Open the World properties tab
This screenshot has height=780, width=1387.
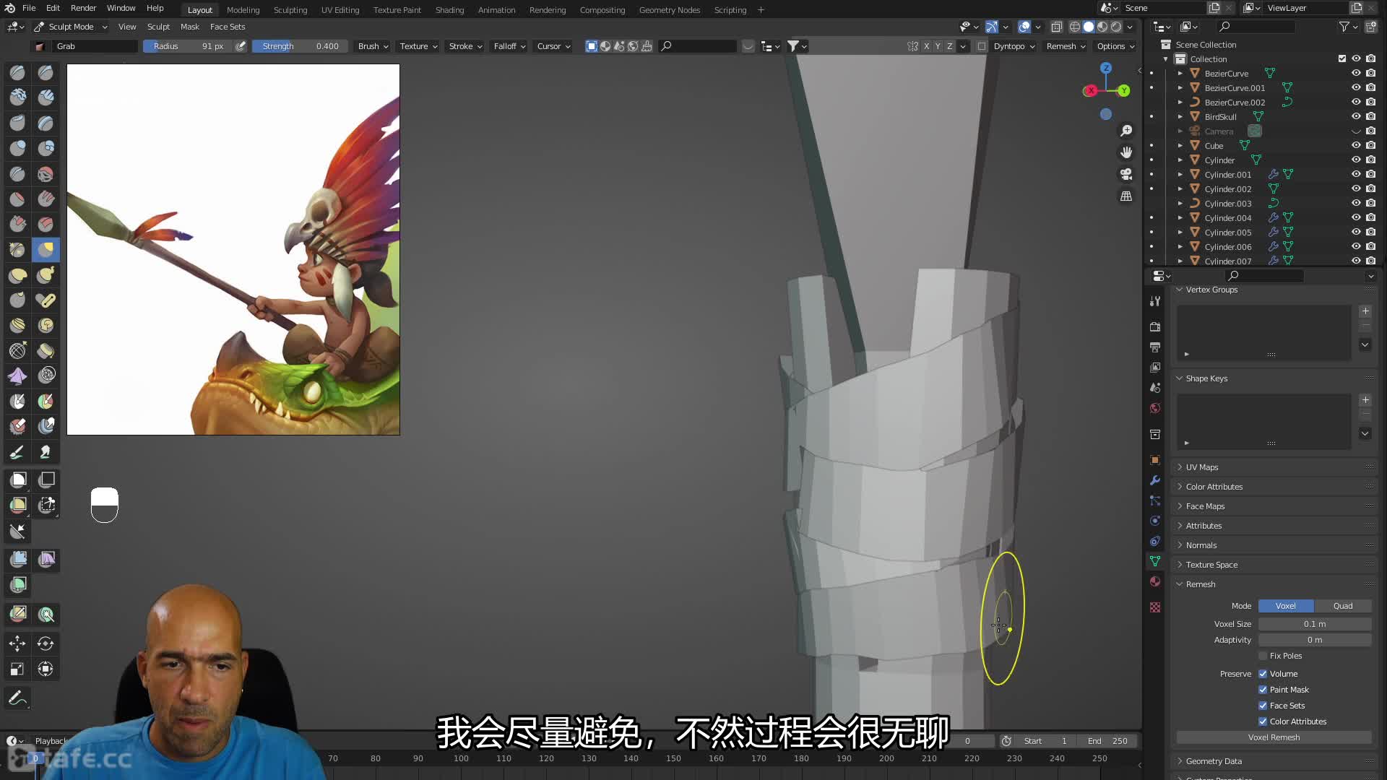click(1155, 408)
